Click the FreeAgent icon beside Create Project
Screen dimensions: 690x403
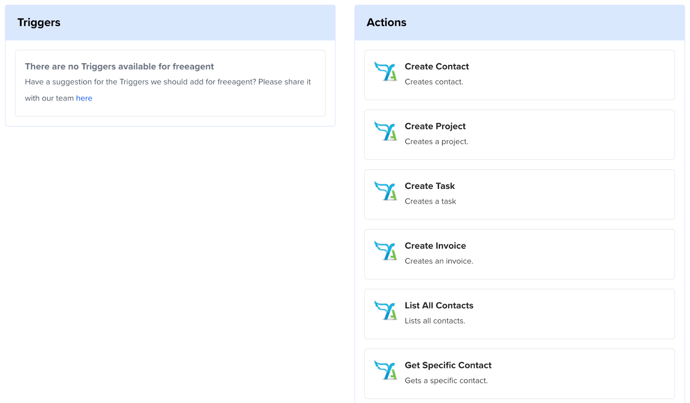385,131
